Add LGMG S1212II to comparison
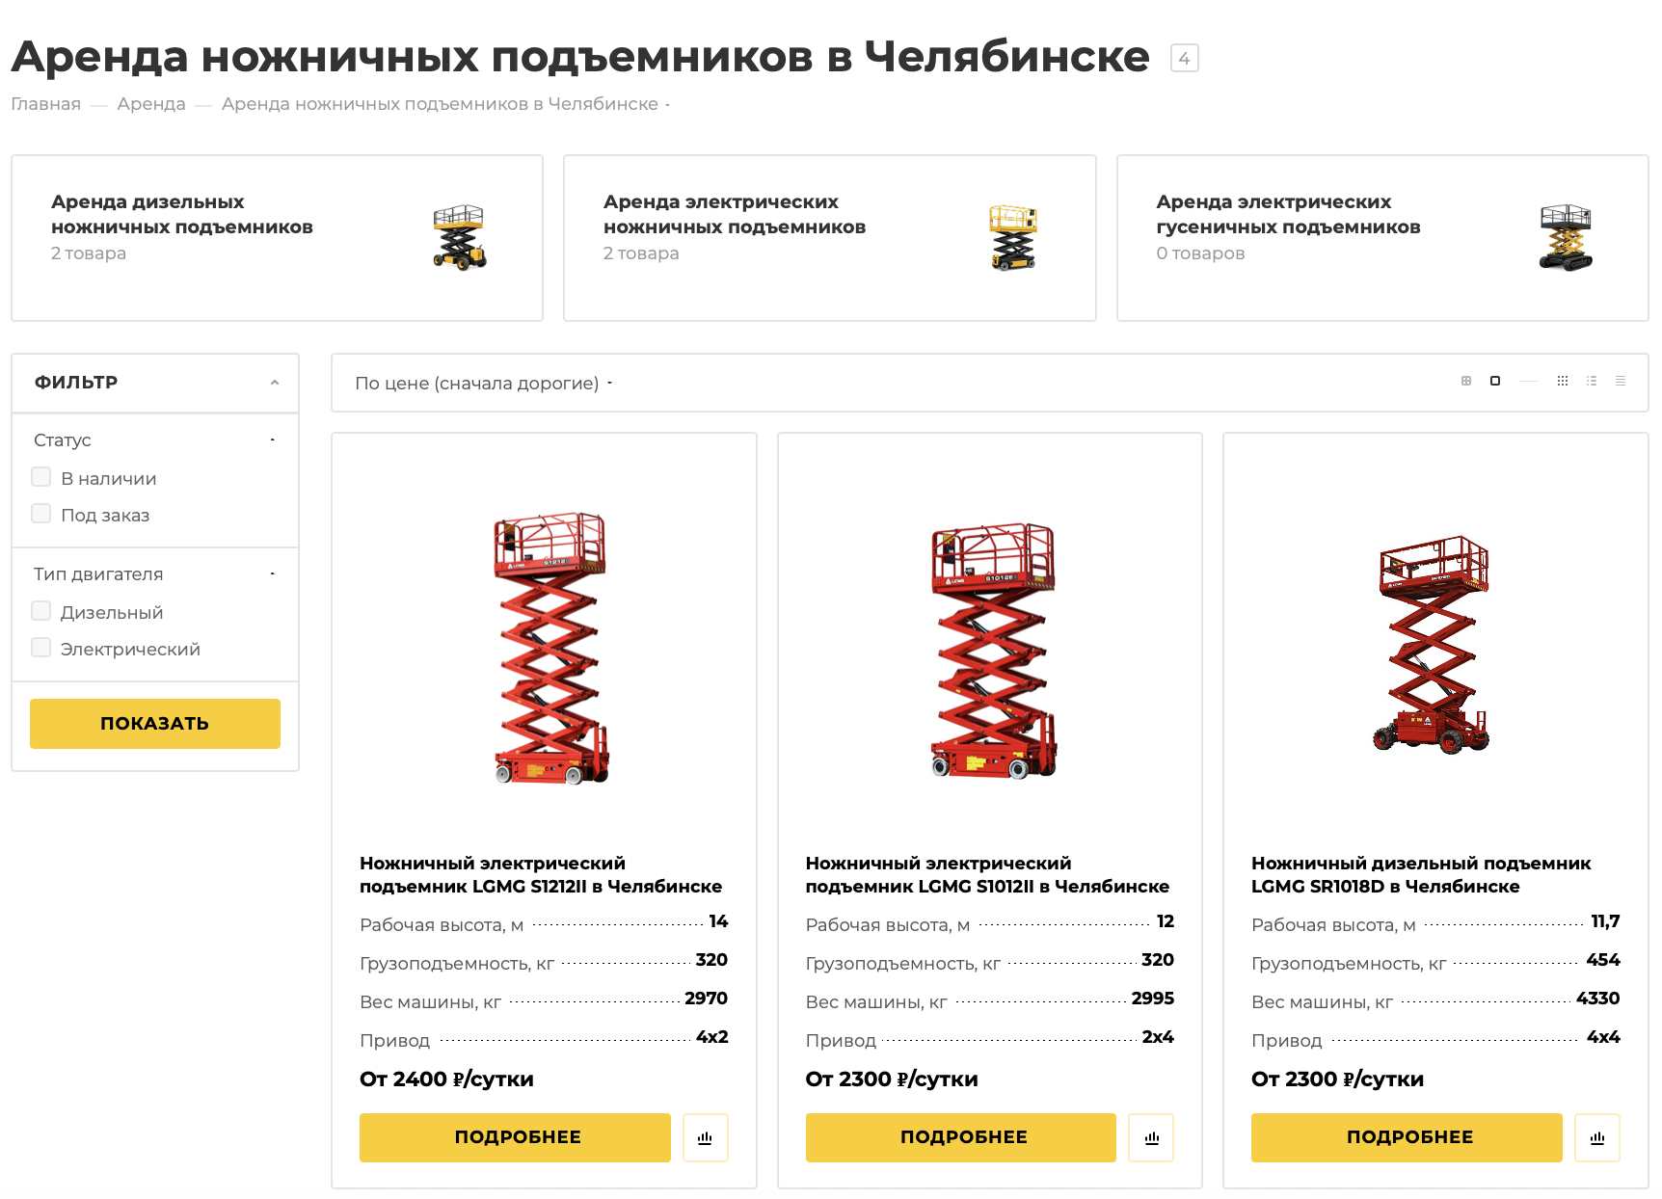 point(705,1138)
